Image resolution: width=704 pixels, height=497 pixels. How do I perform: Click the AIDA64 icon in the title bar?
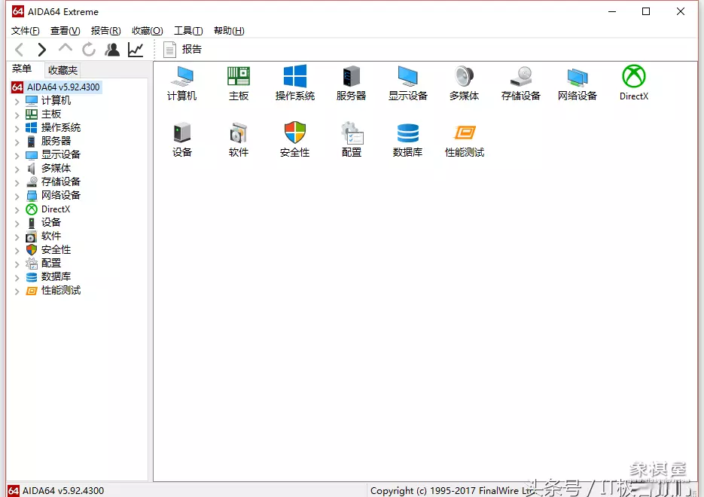click(x=18, y=11)
